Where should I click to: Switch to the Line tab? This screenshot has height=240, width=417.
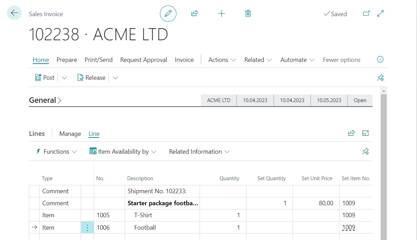point(94,134)
